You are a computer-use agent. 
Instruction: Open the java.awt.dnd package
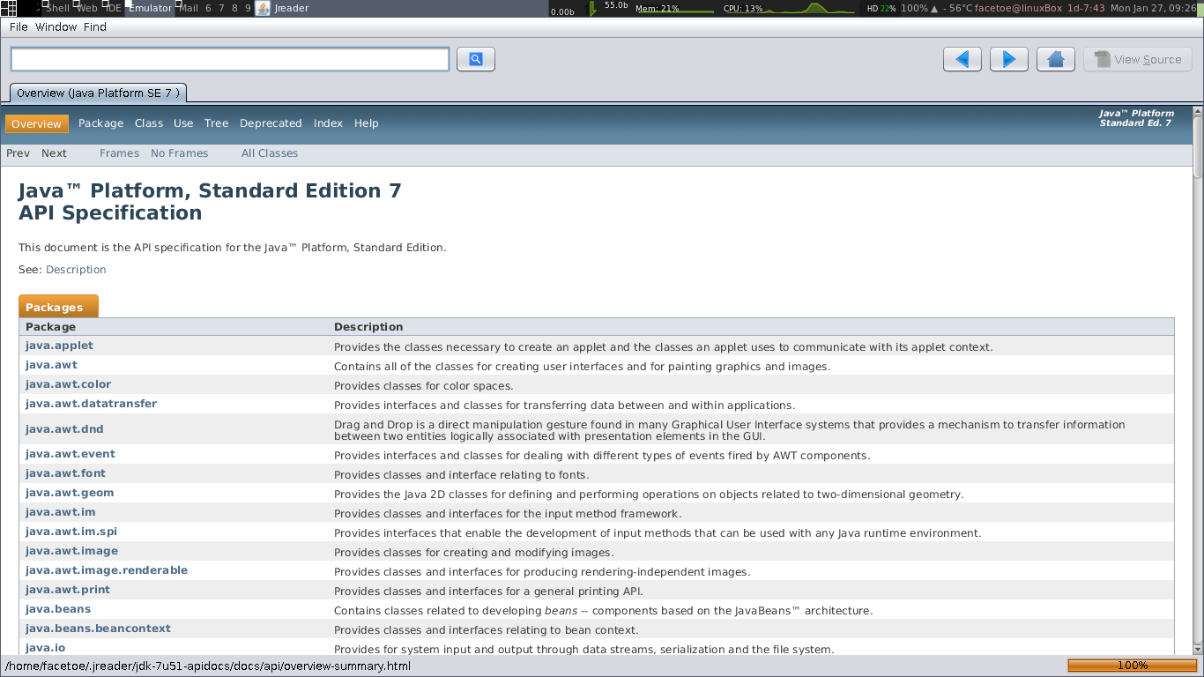64,429
